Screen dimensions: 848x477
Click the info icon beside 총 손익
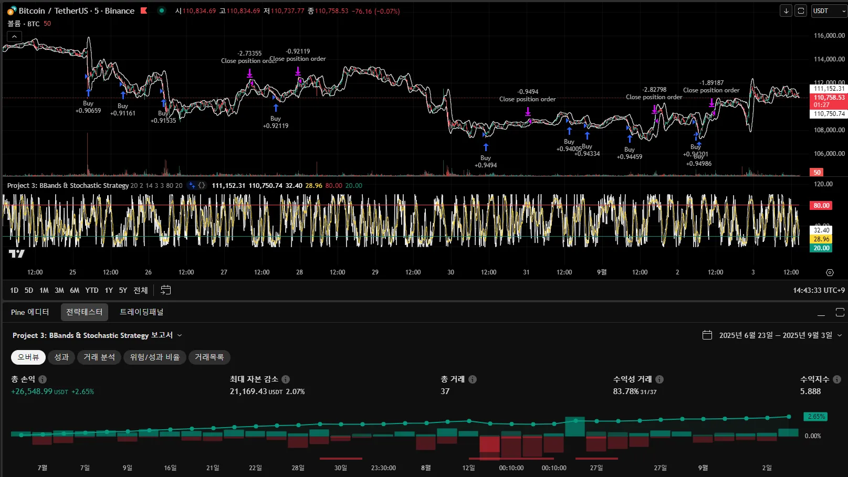(43, 379)
